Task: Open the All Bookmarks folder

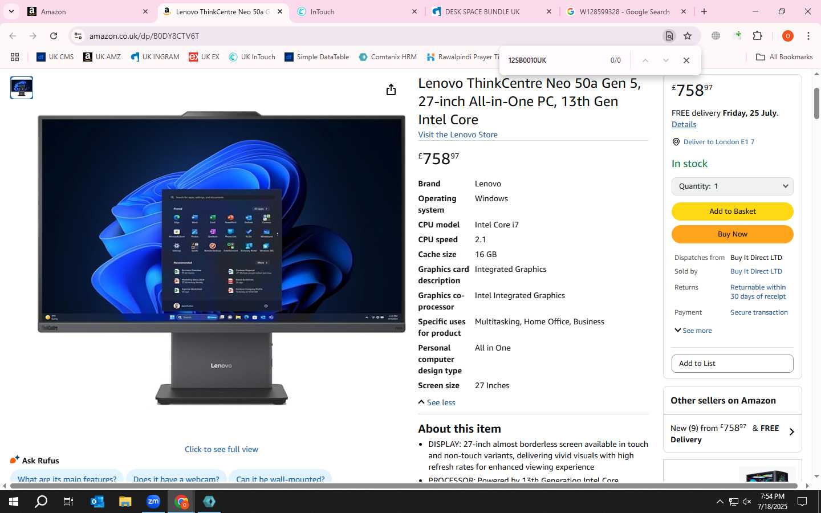Action: coord(784,57)
